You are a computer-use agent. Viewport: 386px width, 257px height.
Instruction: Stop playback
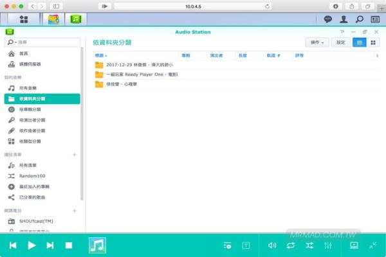(x=69, y=245)
